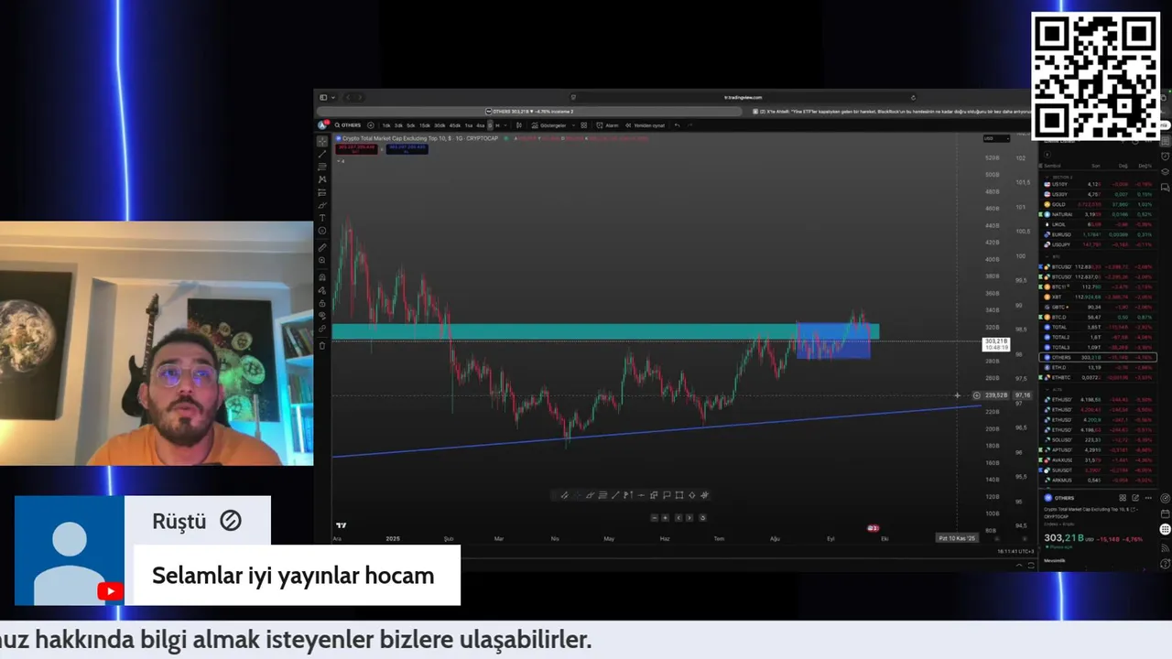Select the ruler measure tool
The width and height of the screenshot is (1172, 659).
click(322, 248)
